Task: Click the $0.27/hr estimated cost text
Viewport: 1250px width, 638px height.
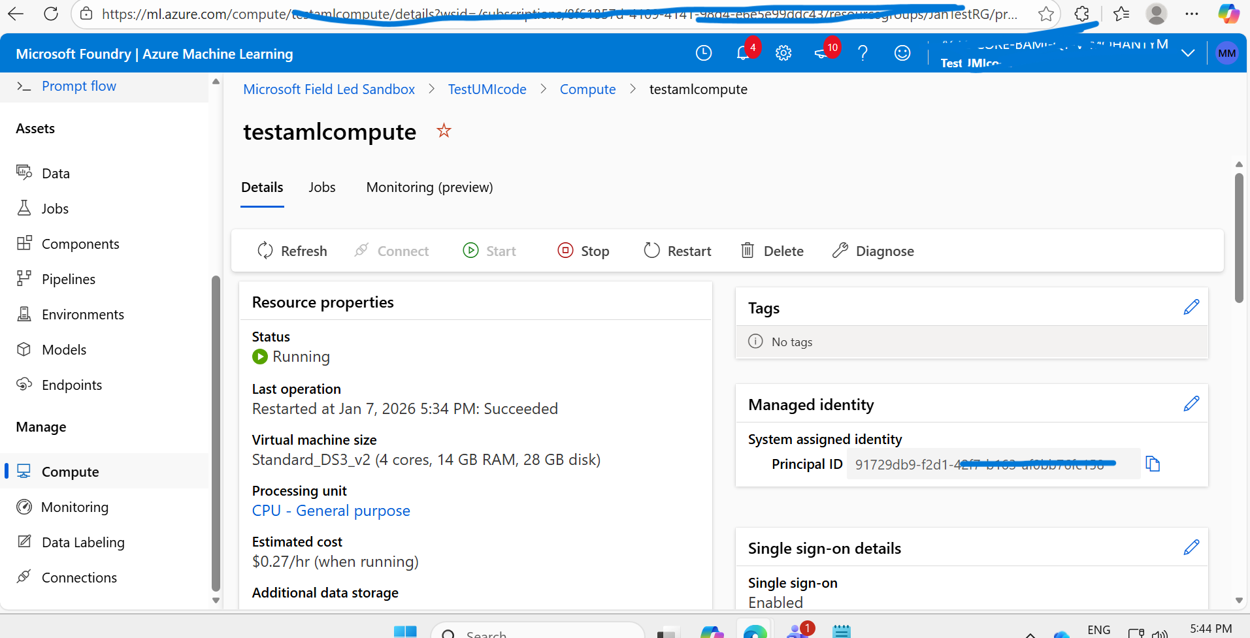Action: pyautogui.click(x=335, y=562)
